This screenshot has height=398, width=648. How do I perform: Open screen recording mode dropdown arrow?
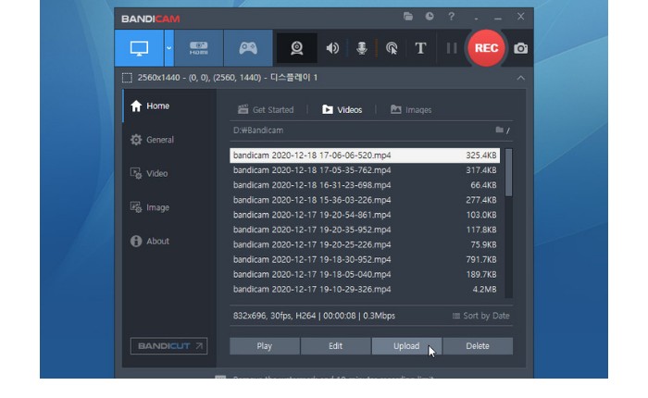pos(169,48)
